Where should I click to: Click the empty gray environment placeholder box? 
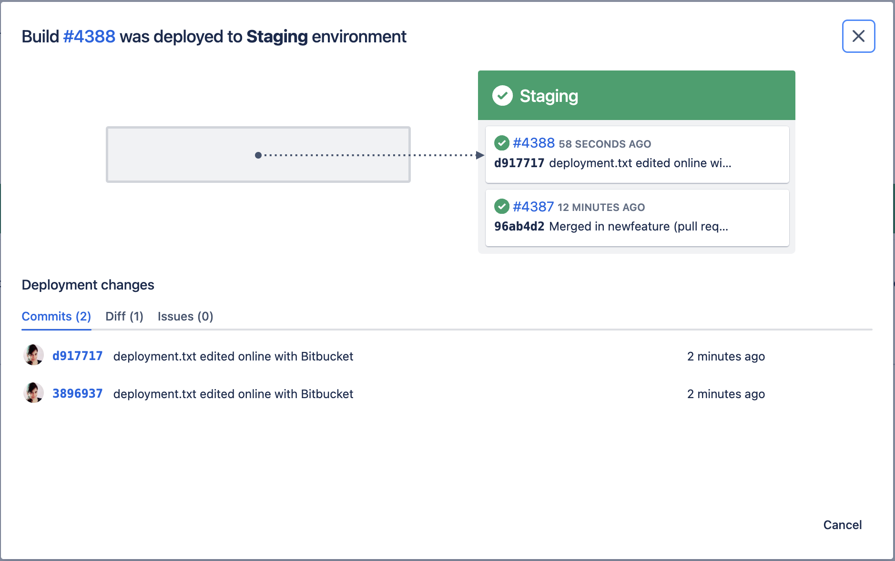point(181,154)
